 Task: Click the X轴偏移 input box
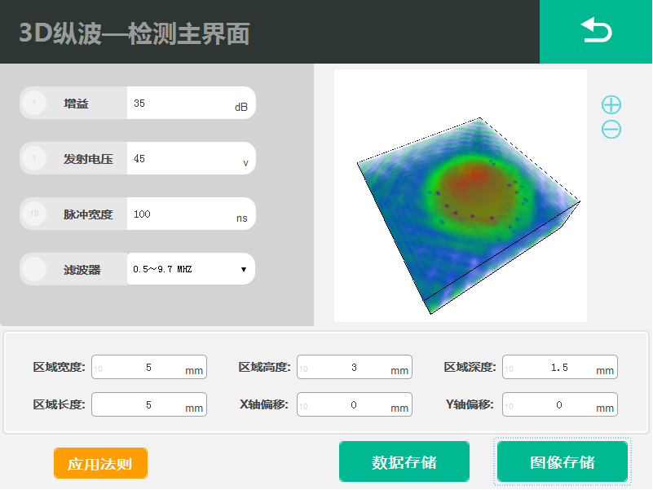[354, 404]
